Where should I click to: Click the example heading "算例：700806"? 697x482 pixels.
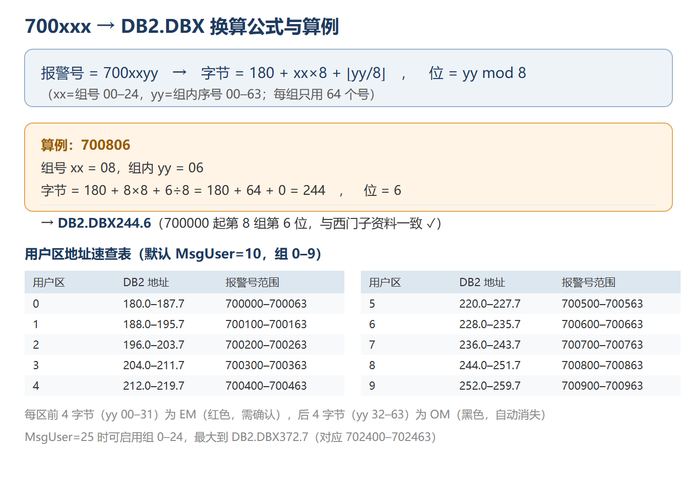[86, 145]
